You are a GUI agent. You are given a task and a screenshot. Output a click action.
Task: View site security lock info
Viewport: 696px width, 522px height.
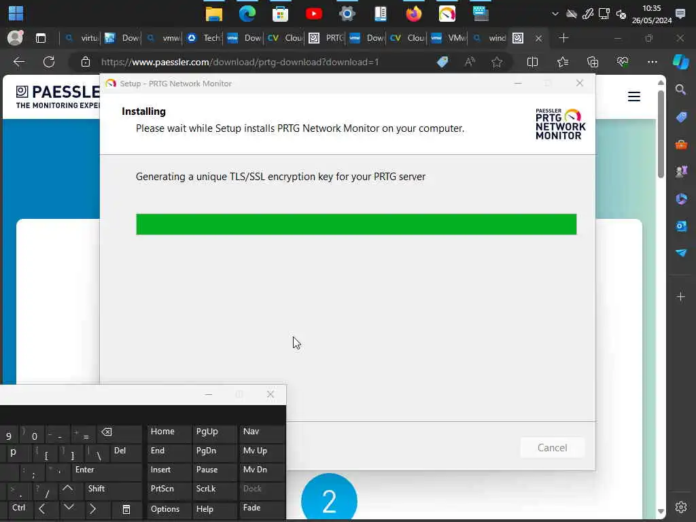point(86,62)
